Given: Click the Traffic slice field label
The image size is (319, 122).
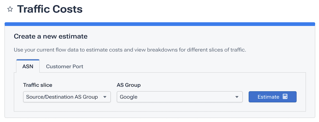Looking at the screenshot, I should [x=38, y=85].
